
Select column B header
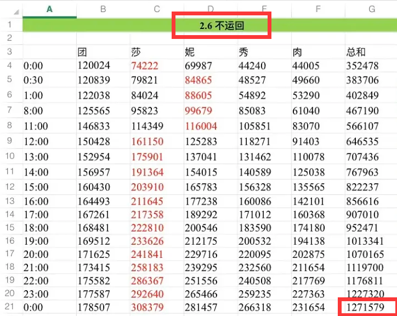click(x=103, y=9)
